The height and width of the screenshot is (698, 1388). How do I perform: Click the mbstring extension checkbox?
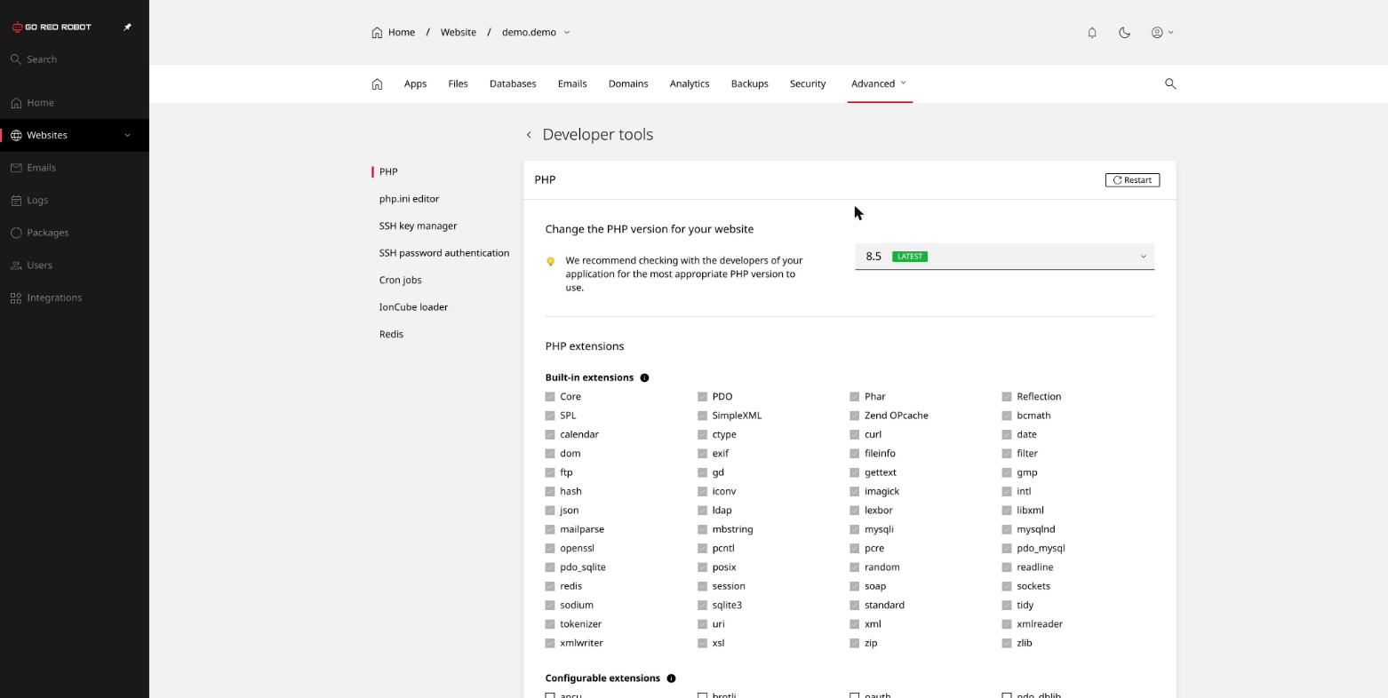pyautogui.click(x=702, y=529)
